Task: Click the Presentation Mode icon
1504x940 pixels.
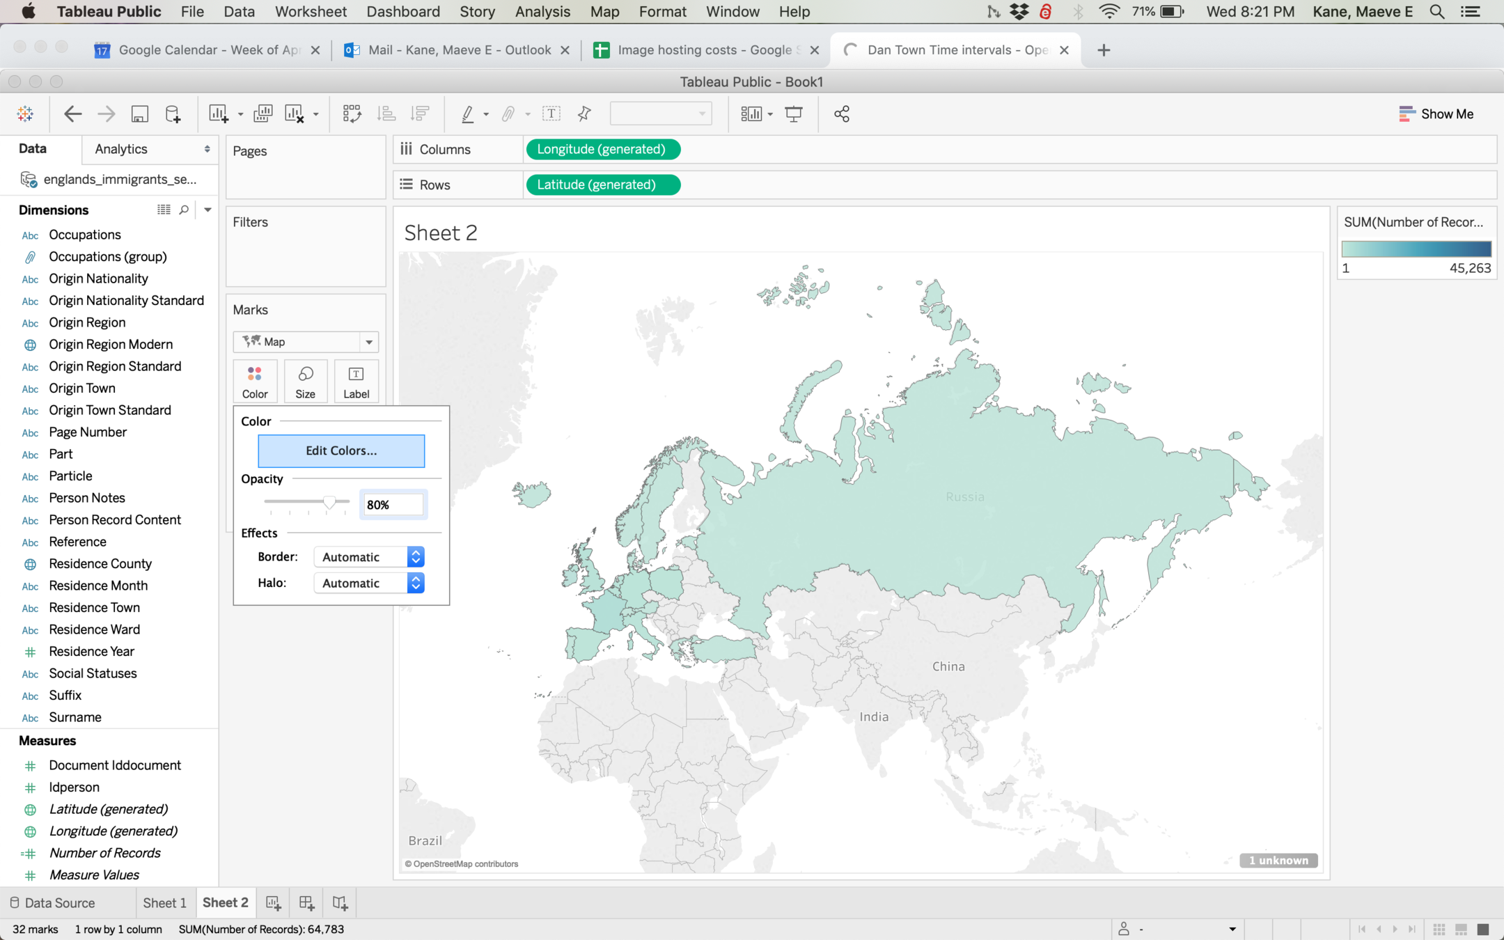Action: point(793,114)
